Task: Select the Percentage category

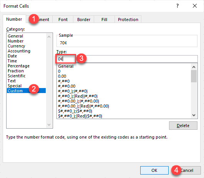Action: (x=18, y=66)
